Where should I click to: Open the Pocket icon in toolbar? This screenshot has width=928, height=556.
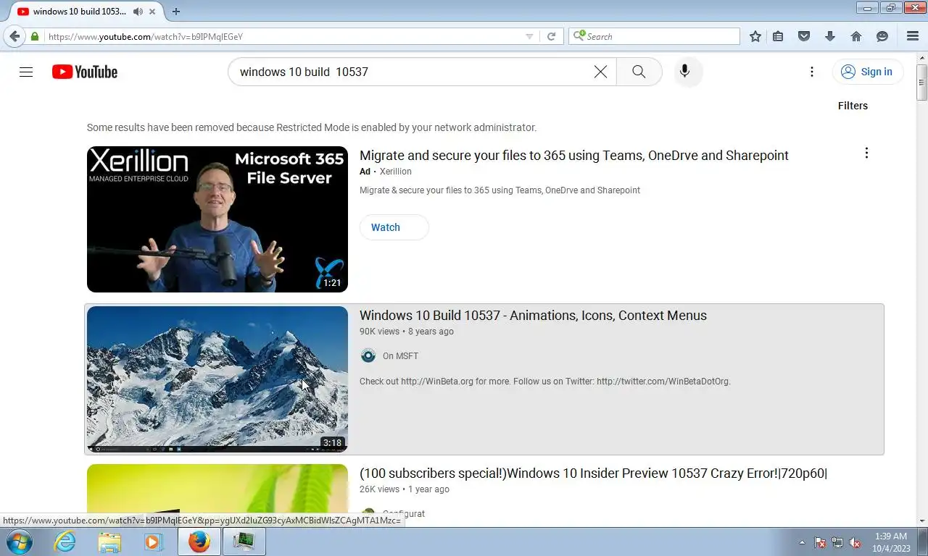click(x=804, y=36)
